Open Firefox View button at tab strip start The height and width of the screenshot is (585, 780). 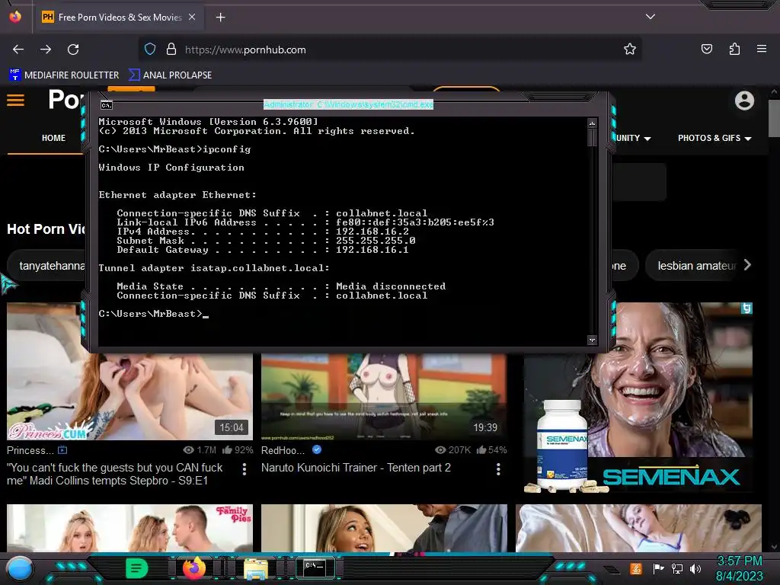(15, 17)
